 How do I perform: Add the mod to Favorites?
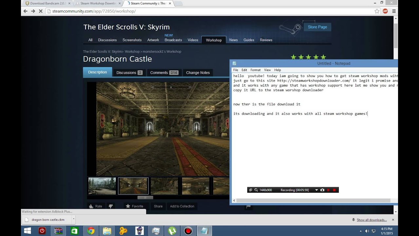click(135, 206)
